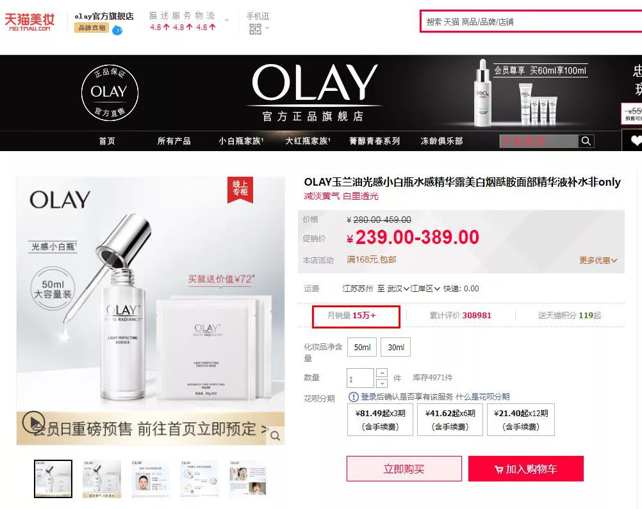Select the third product thumbnail
The height and width of the screenshot is (509, 642).
[151, 479]
